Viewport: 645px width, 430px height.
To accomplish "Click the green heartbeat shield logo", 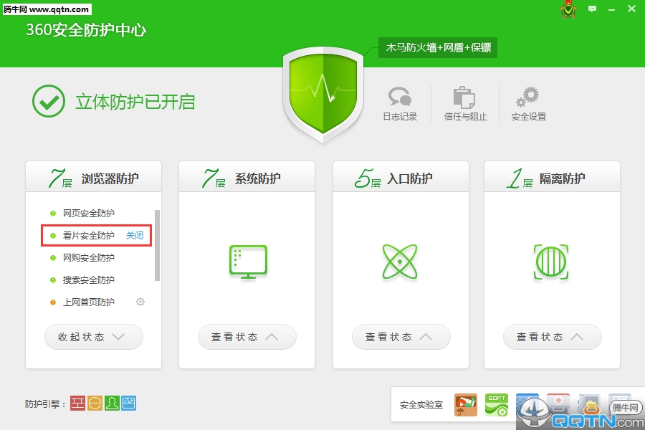I will [x=323, y=95].
